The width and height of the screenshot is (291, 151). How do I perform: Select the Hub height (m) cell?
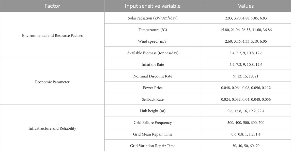(x=152, y=111)
